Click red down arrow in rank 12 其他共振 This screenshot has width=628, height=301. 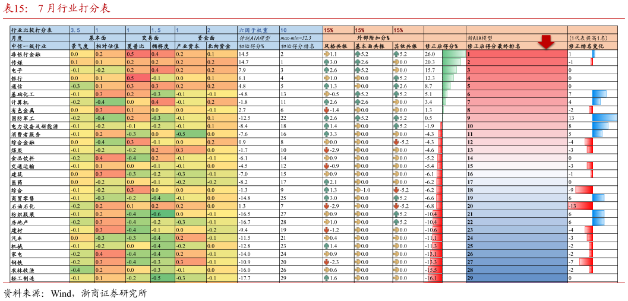point(396,142)
